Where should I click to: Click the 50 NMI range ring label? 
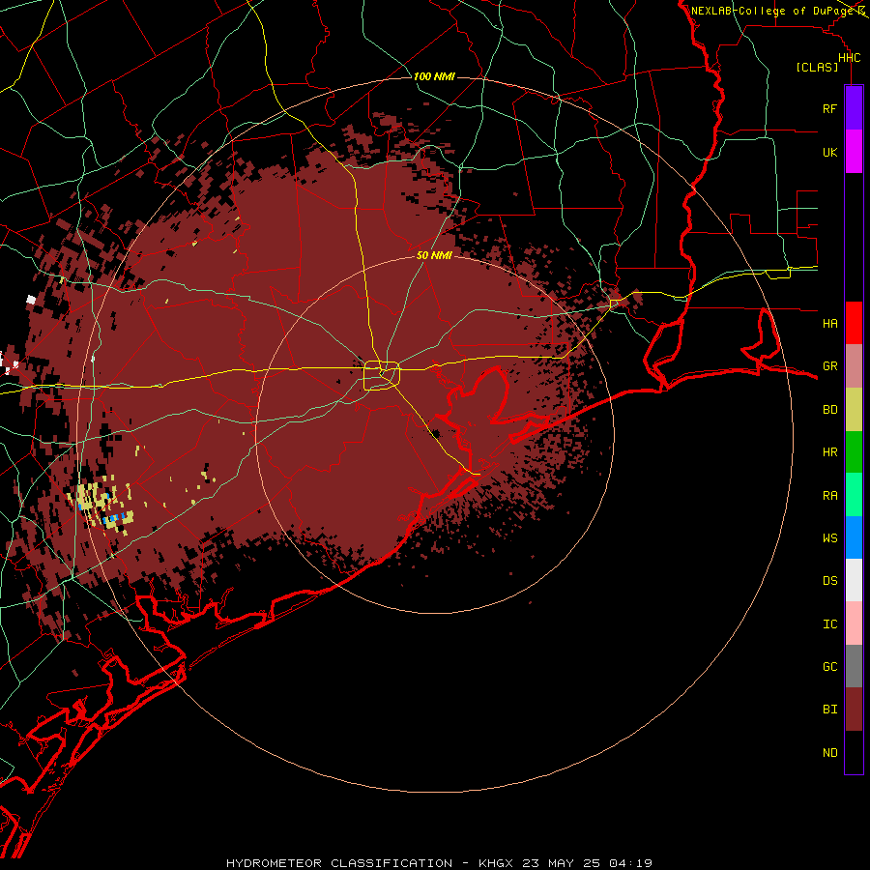pos(434,255)
